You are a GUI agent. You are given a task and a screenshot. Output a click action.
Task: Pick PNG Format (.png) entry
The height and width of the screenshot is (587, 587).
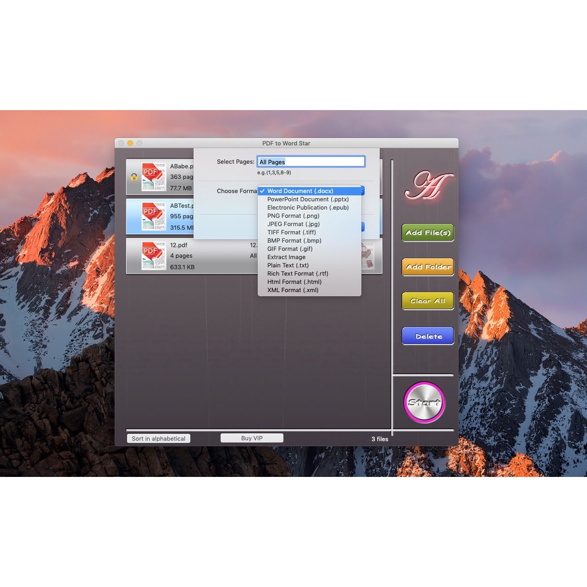pos(309,216)
